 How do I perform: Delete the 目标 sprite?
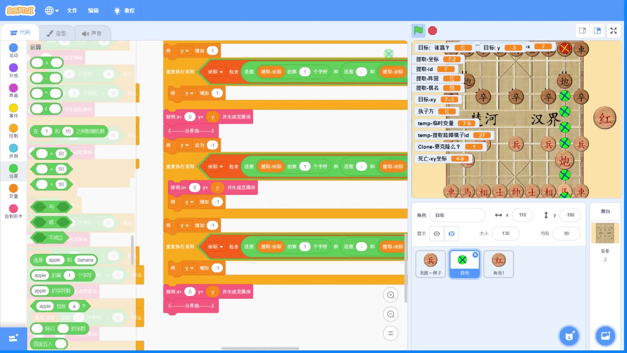475,255
